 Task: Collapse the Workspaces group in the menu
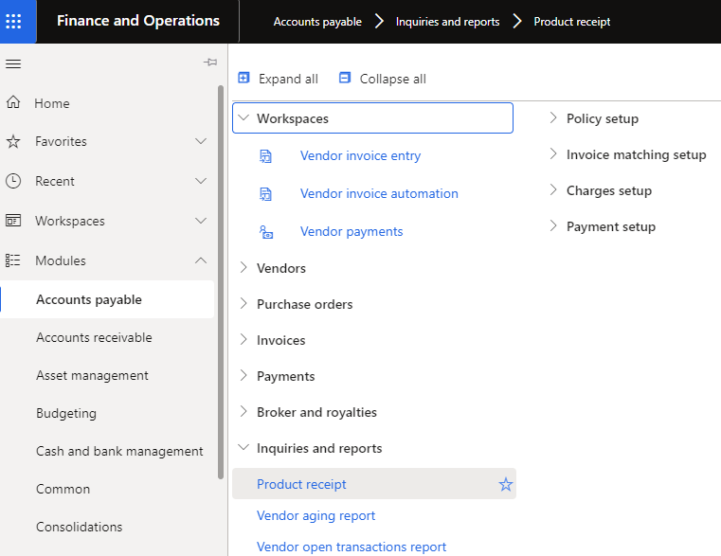point(243,118)
